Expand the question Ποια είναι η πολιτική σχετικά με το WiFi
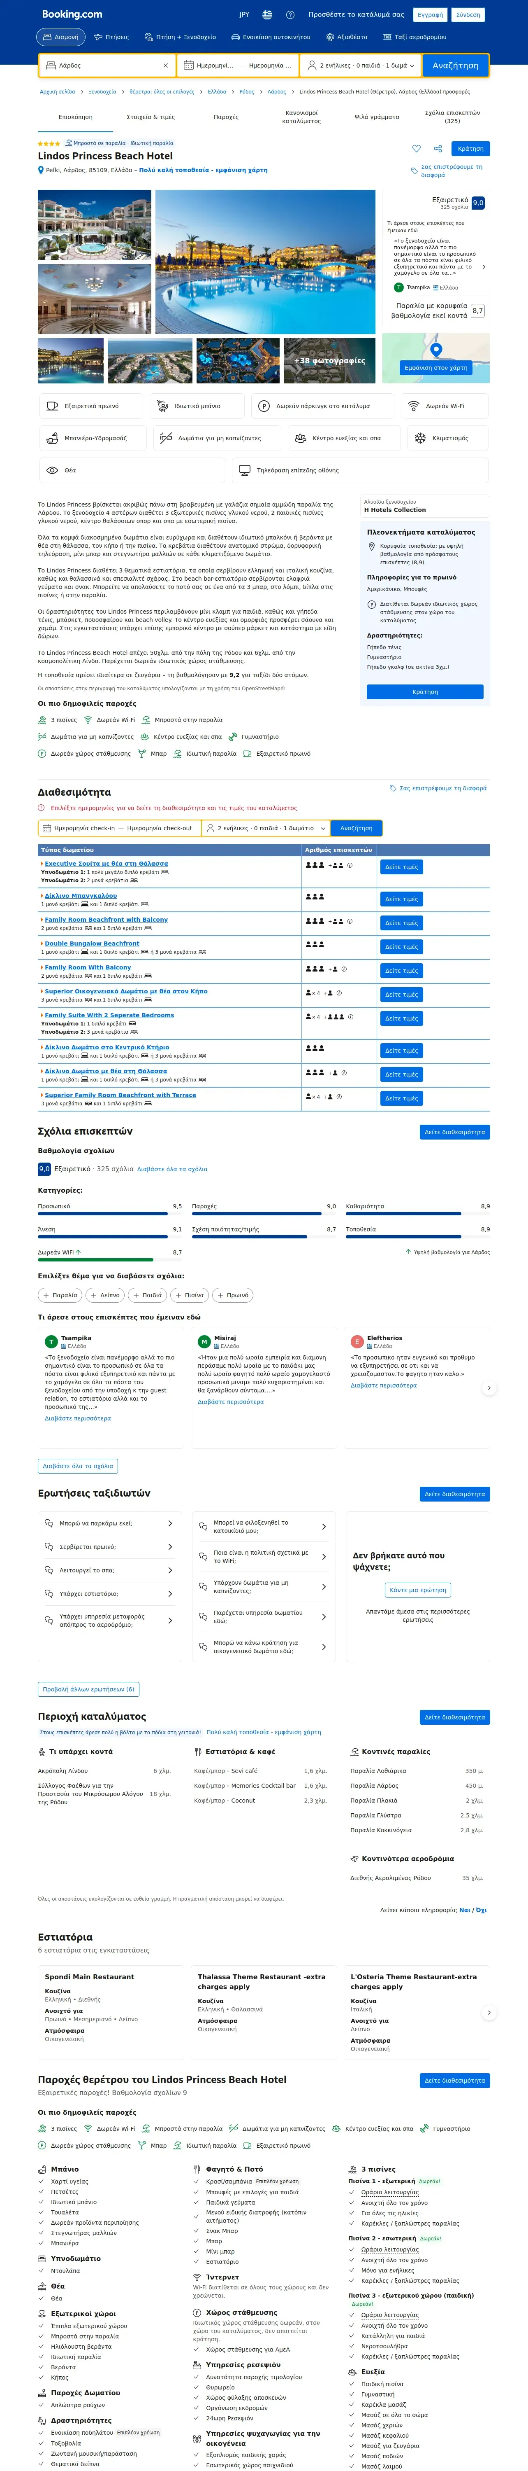This screenshot has width=528, height=2471. click(x=263, y=1557)
